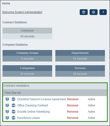
Task: Stop the Deciduous Lease reminder
Action: pyautogui.click(x=13, y=118)
